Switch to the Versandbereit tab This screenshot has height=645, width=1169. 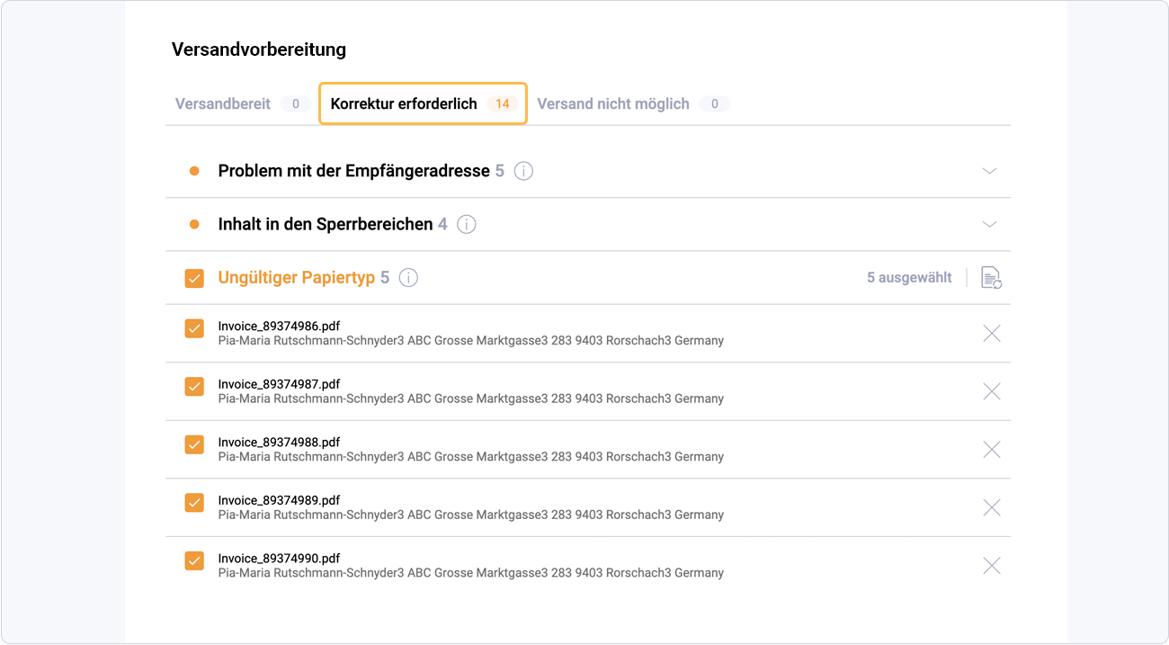click(x=222, y=103)
